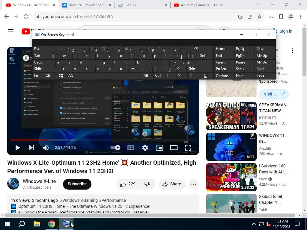Switch to miniplayer mode
This screenshot has width=307, height=230.
click(159, 148)
